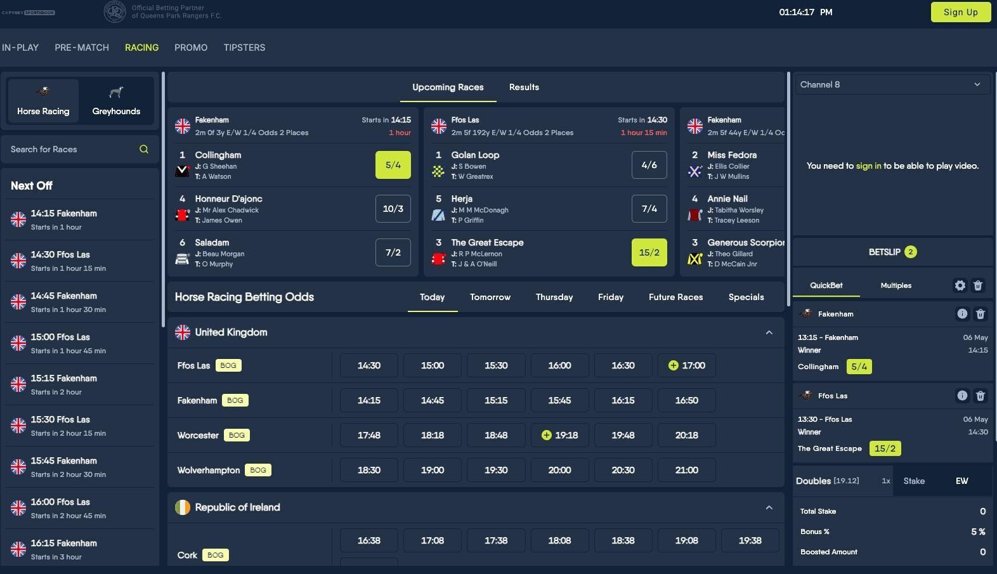Open Cork 16:38 race
This screenshot has height=574, width=997.
pos(369,540)
